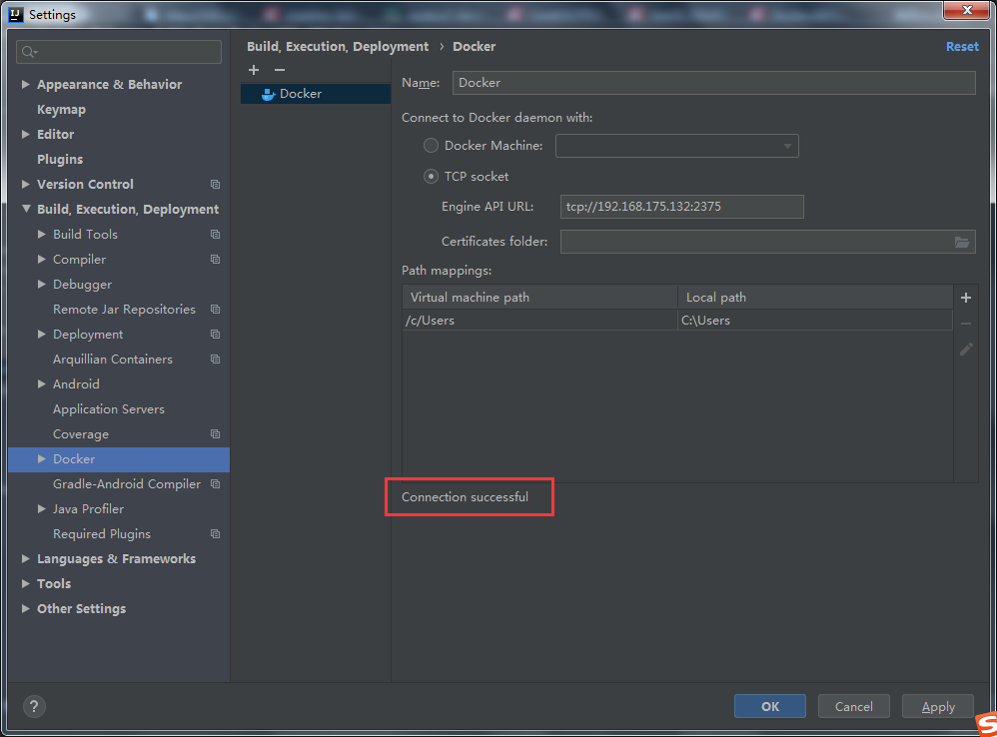Click project-level icon next to Coverage
The height and width of the screenshot is (737, 997).
pos(216,434)
